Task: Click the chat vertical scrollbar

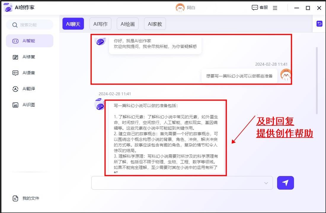Action: point(317,80)
